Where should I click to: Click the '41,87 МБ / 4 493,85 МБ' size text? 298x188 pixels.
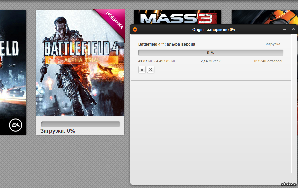(x=157, y=61)
